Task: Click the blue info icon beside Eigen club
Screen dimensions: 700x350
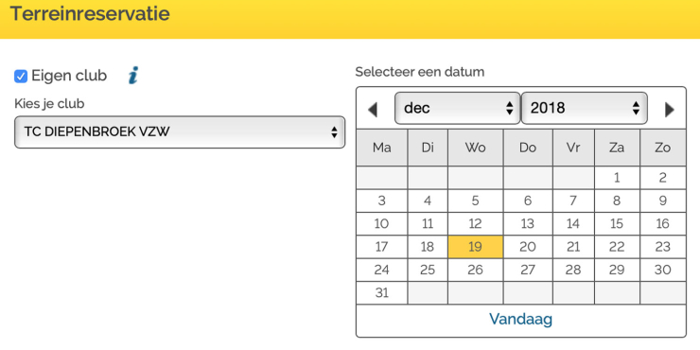Action: (x=133, y=76)
